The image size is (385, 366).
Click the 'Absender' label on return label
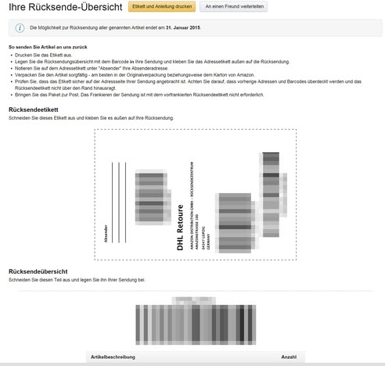[x=106, y=234]
